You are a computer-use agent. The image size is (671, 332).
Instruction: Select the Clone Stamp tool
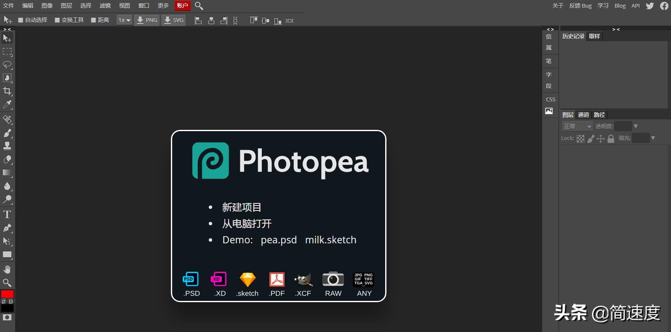pyautogui.click(x=7, y=146)
